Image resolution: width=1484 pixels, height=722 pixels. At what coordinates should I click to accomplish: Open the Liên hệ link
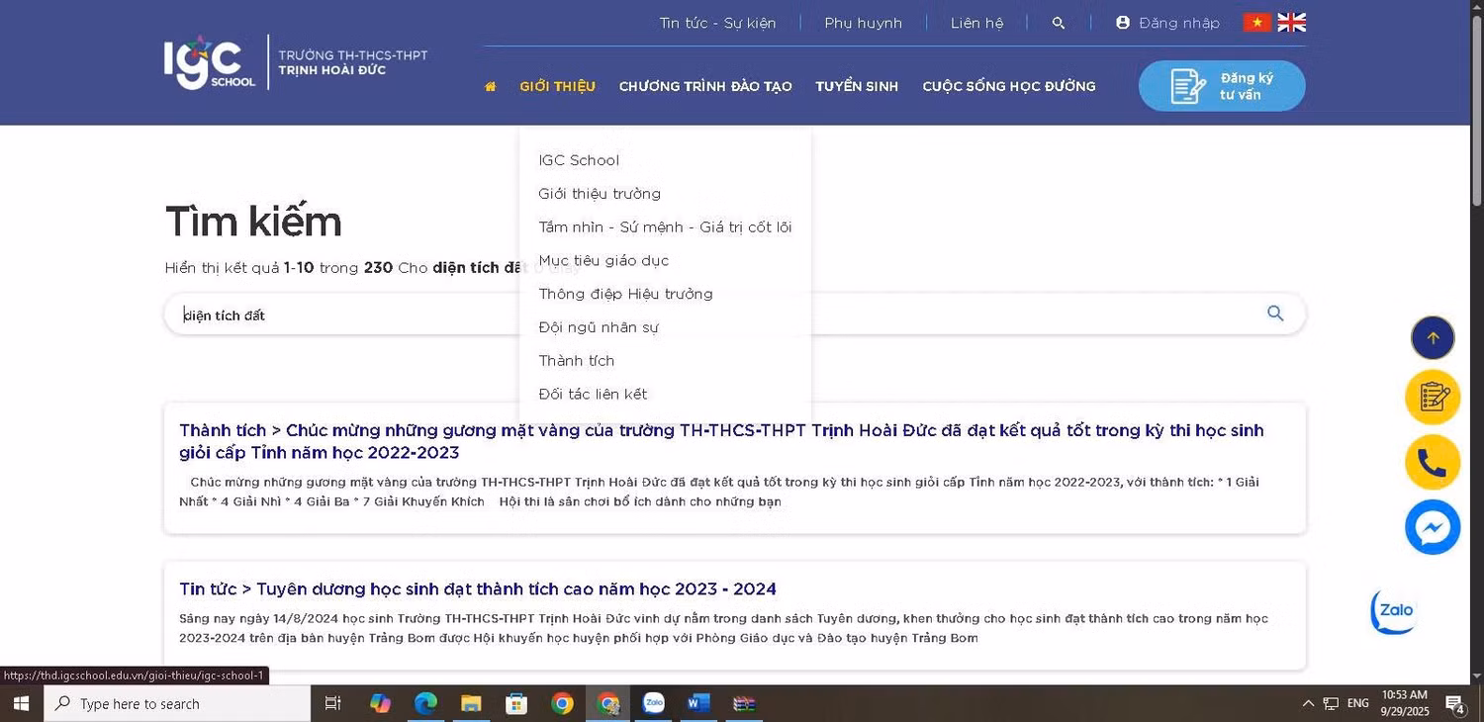[977, 23]
